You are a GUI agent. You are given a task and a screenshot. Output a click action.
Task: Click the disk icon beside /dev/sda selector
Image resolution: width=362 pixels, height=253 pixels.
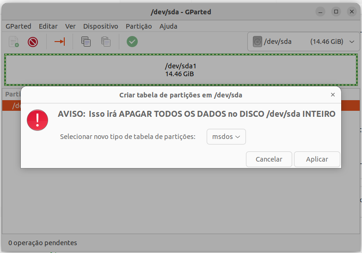257,42
